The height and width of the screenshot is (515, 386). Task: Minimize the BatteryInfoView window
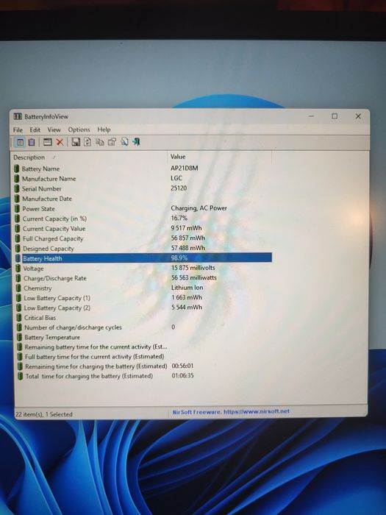(311, 116)
